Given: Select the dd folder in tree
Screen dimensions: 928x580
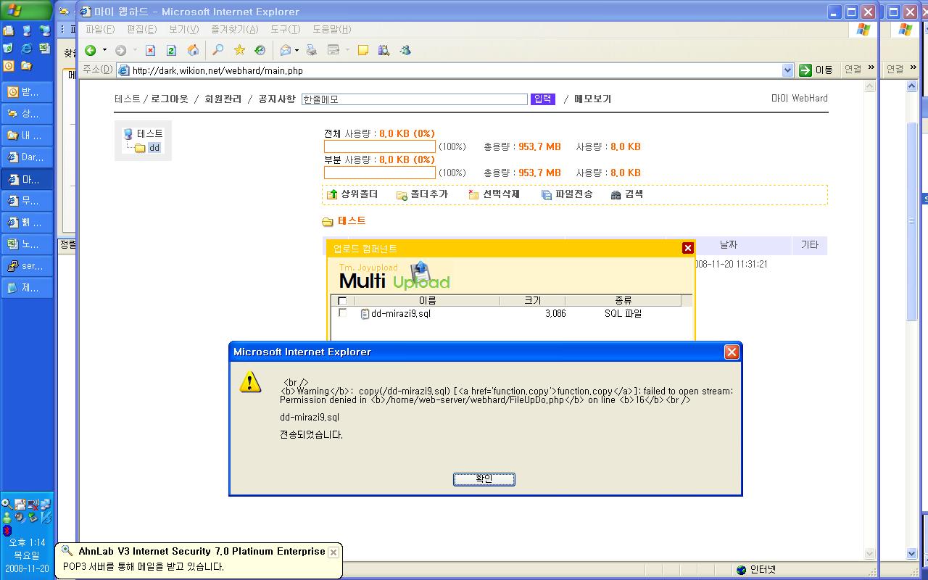Looking at the screenshot, I should [154, 148].
